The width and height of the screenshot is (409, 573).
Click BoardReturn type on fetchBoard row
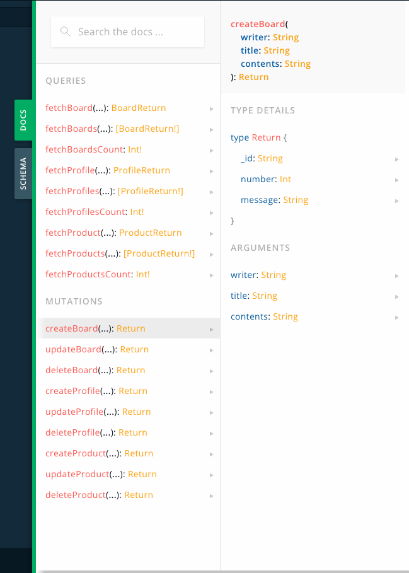[x=139, y=108]
